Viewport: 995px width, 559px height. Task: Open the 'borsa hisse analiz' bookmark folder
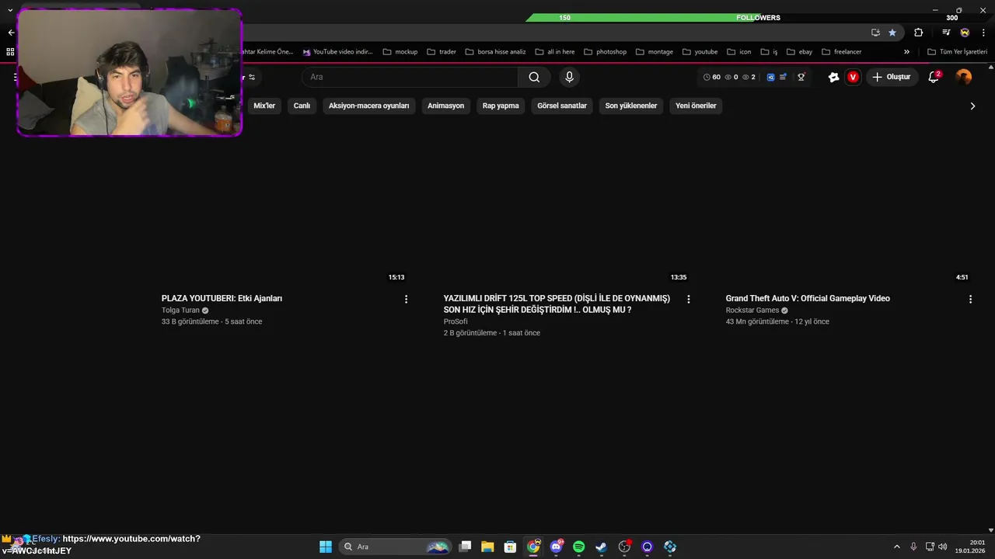coord(495,52)
